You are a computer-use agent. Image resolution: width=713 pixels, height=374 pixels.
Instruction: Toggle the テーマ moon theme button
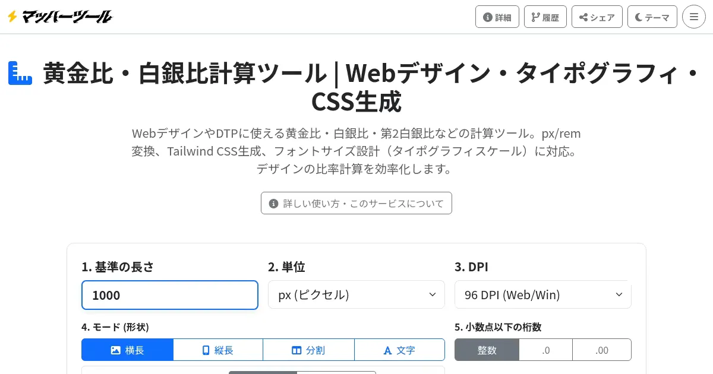click(x=652, y=17)
